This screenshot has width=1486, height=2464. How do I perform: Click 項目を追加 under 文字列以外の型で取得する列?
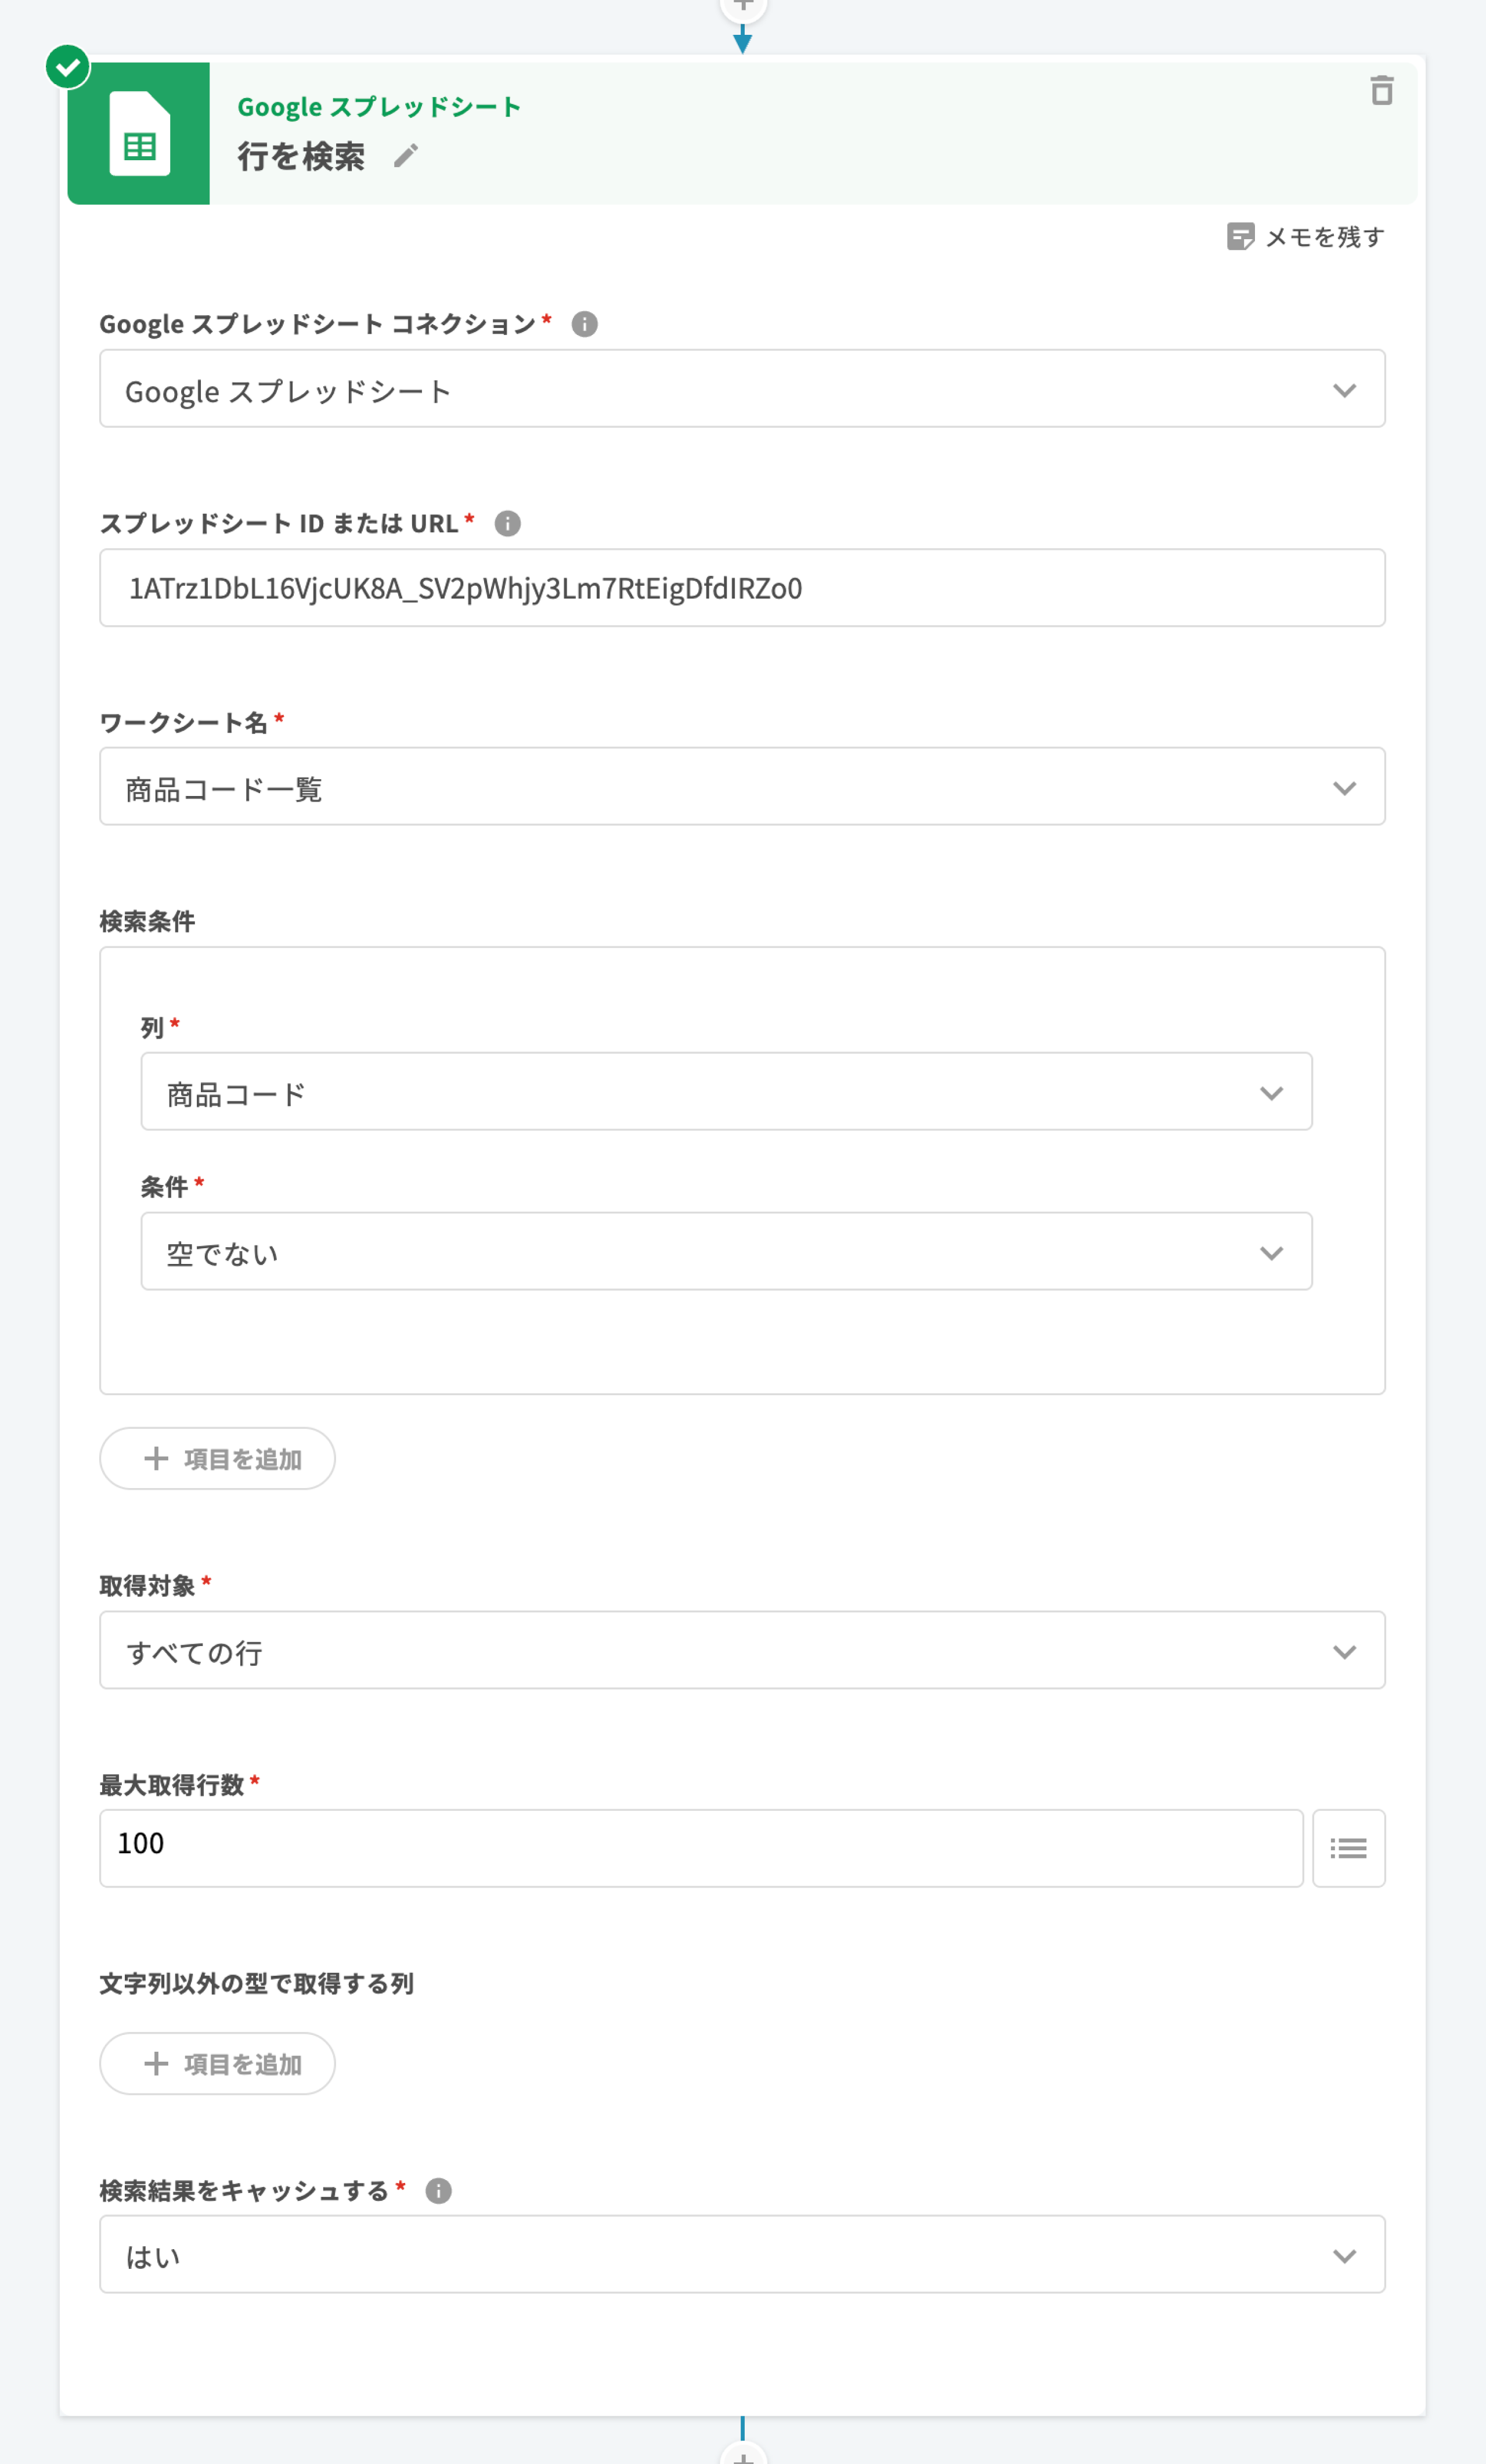click(217, 2064)
